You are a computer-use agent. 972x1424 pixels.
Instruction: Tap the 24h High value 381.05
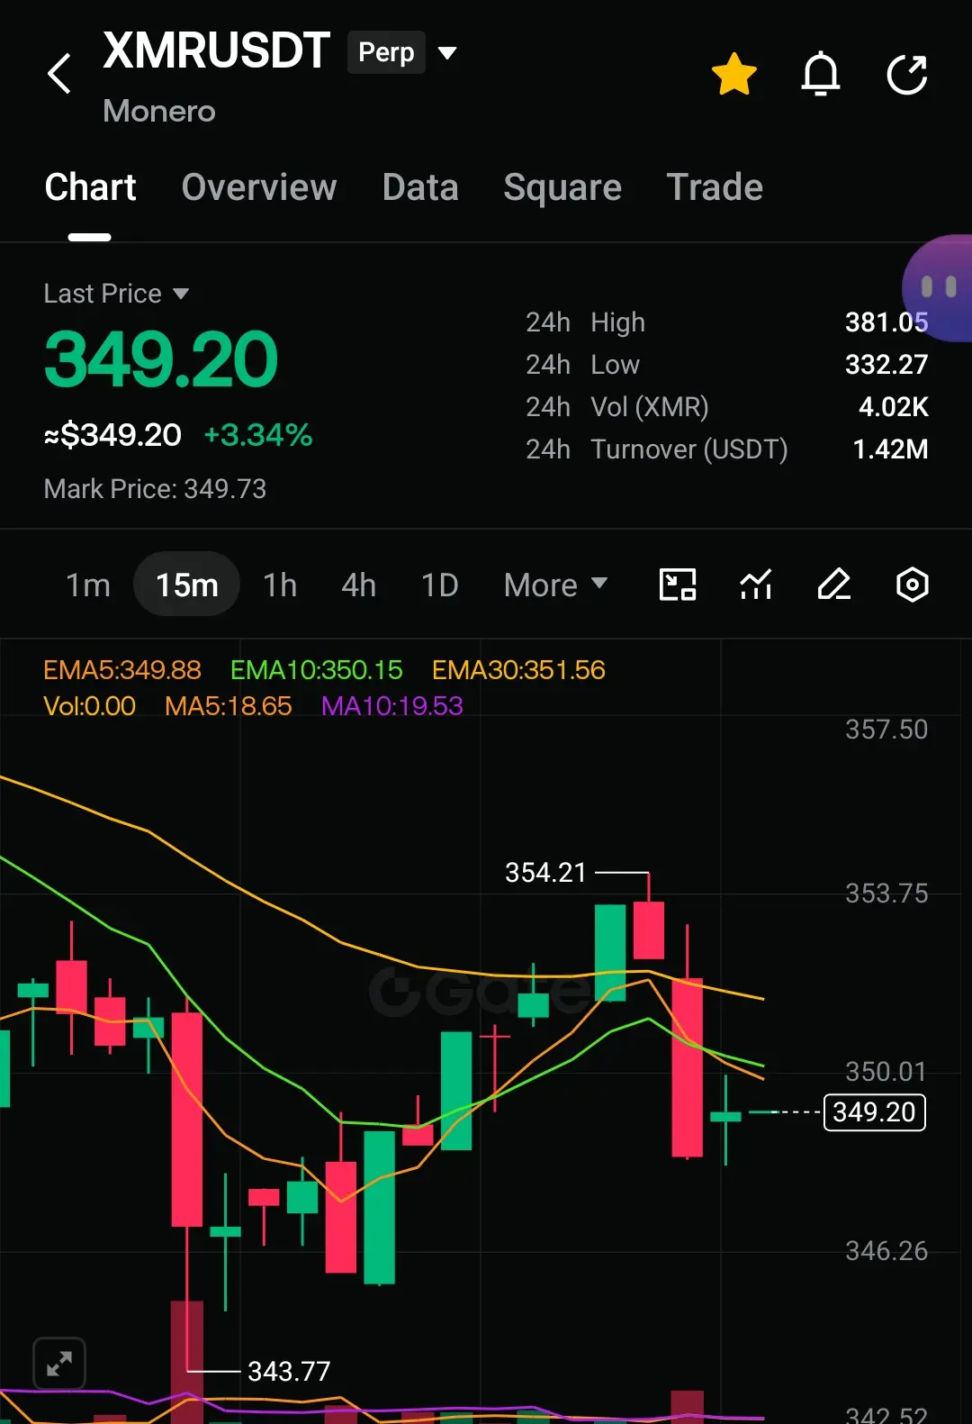(x=886, y=322)
